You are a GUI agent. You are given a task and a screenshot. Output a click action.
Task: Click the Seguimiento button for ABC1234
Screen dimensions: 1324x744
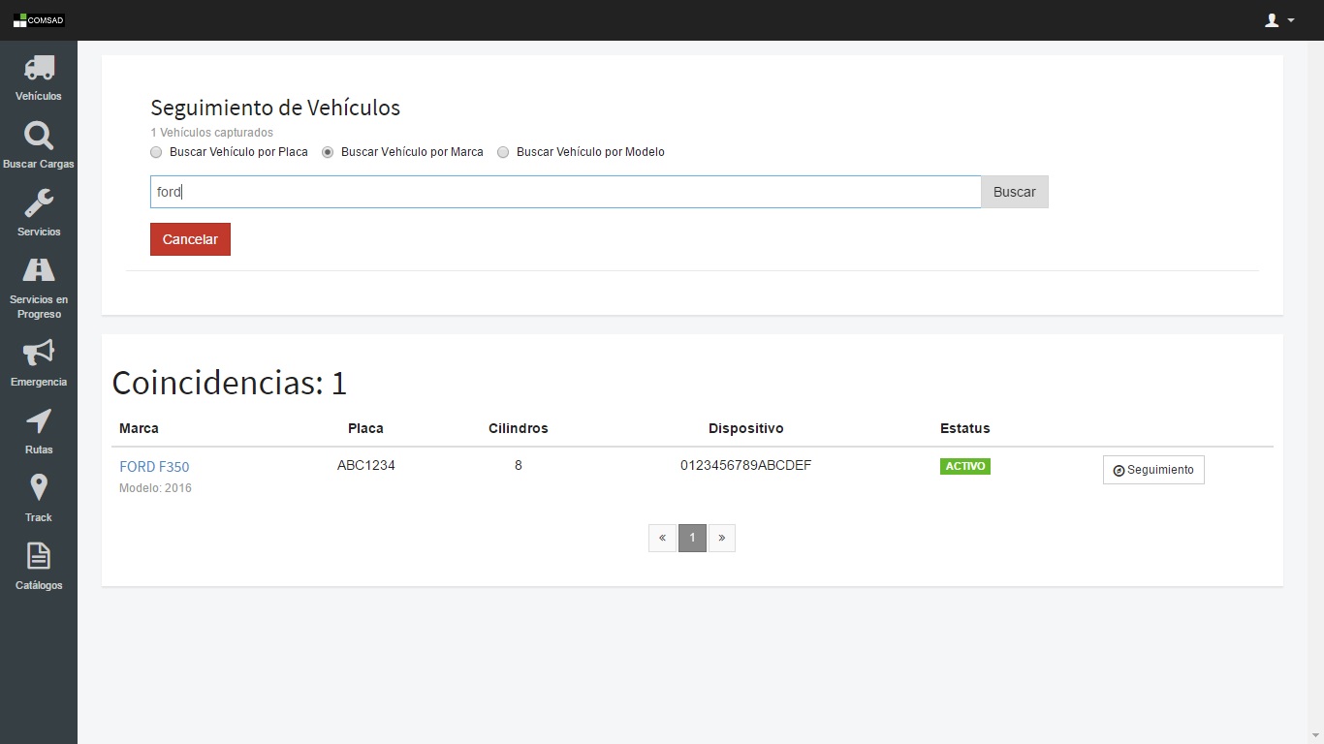click(1153, 470)
